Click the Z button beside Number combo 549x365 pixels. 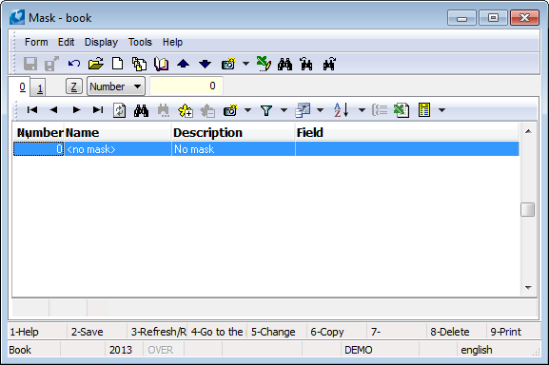click(73, 86)
